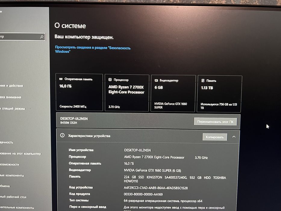
Task: Open the sidebar item 'ный рабочий стол'
Action: tap(13, 197)
